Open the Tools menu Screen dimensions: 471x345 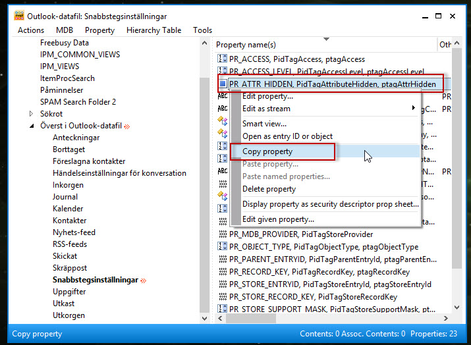pos(202,30)
